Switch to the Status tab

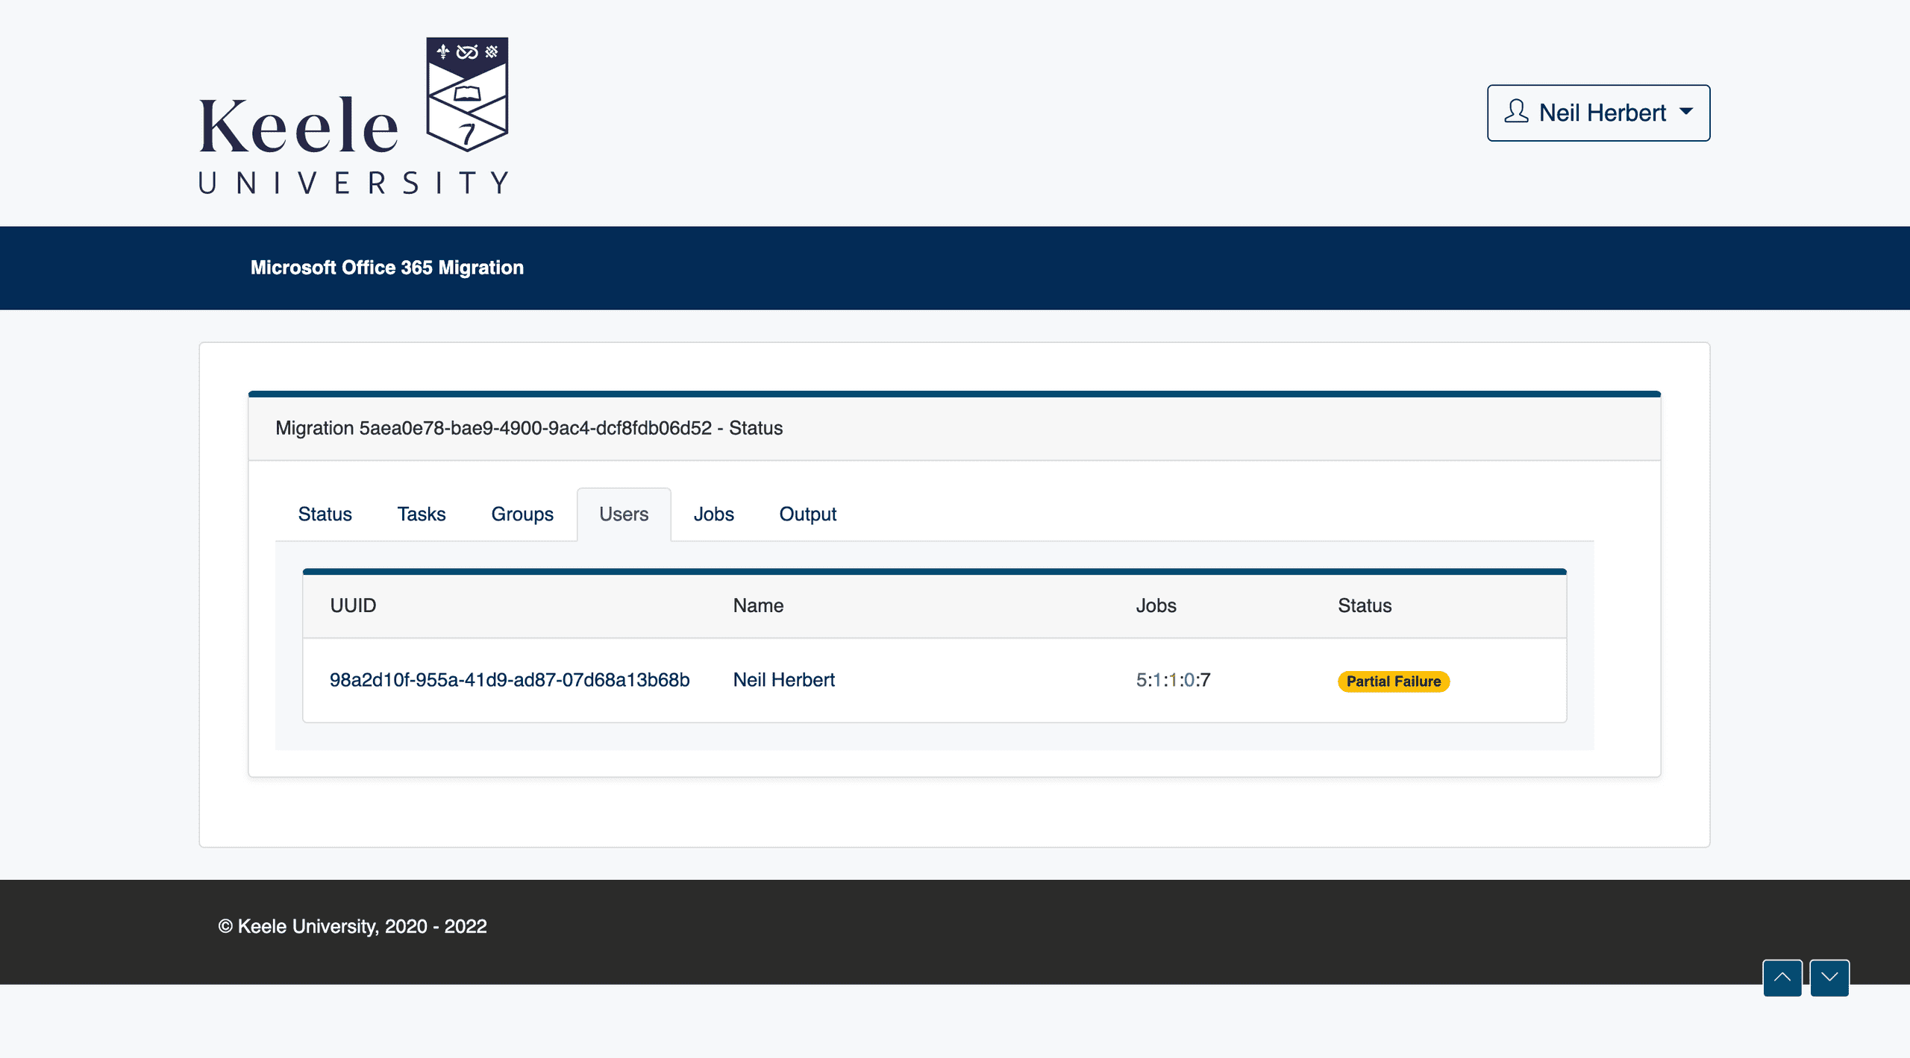coord(325,514)
